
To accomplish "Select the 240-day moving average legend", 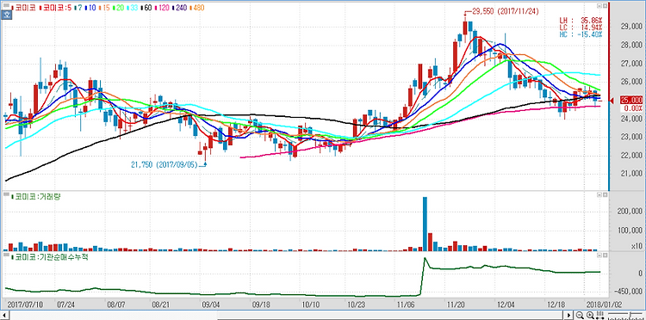I will coord(180,8).
